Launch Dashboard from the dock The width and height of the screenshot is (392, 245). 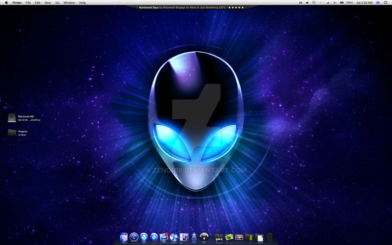[x=134, y=237]
